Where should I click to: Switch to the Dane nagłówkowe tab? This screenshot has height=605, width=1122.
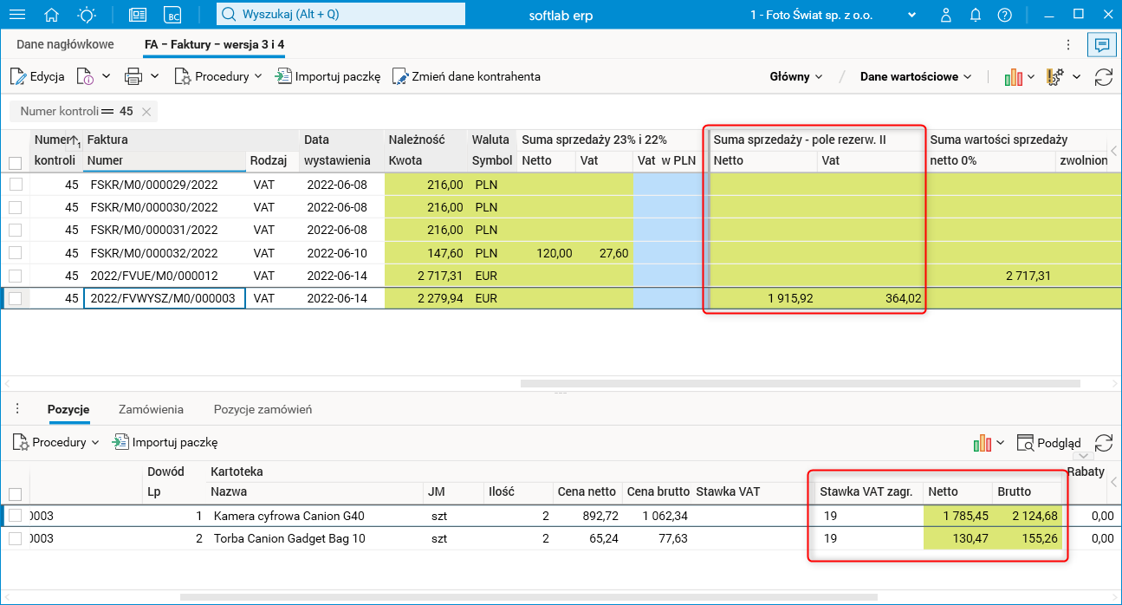click(x=65, y=44)
